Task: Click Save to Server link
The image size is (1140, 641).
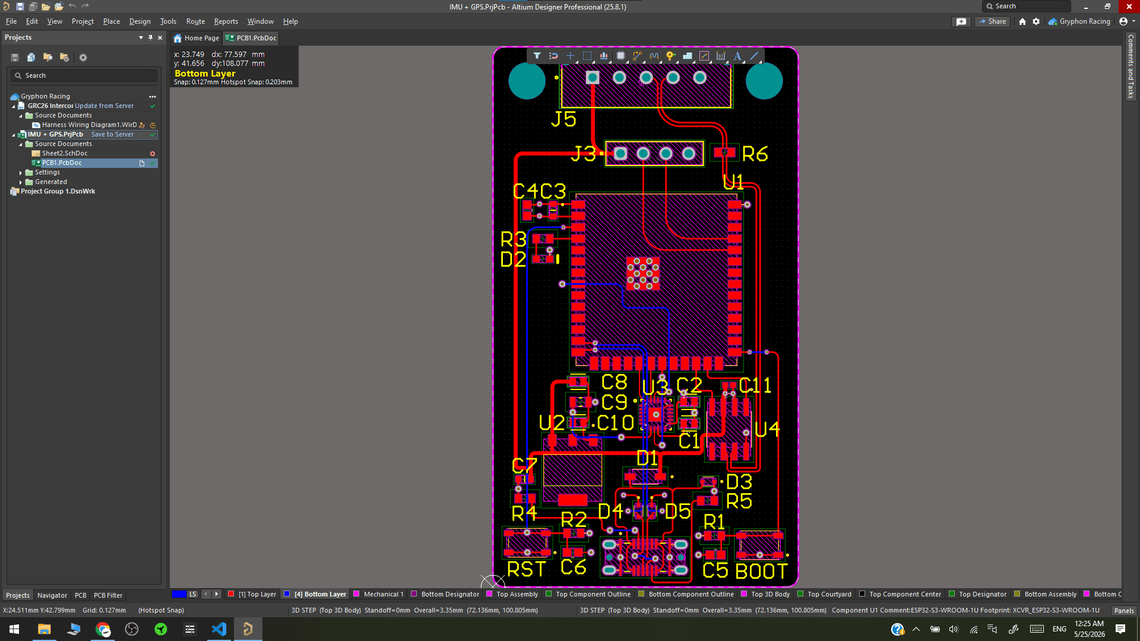Action: [112, 134]
